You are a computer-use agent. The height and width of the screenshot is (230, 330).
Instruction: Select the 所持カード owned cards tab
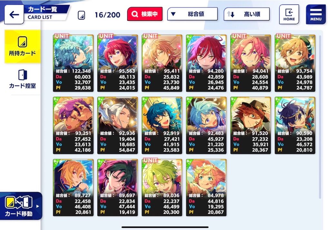pyautogui.click(x=22, y=46)
